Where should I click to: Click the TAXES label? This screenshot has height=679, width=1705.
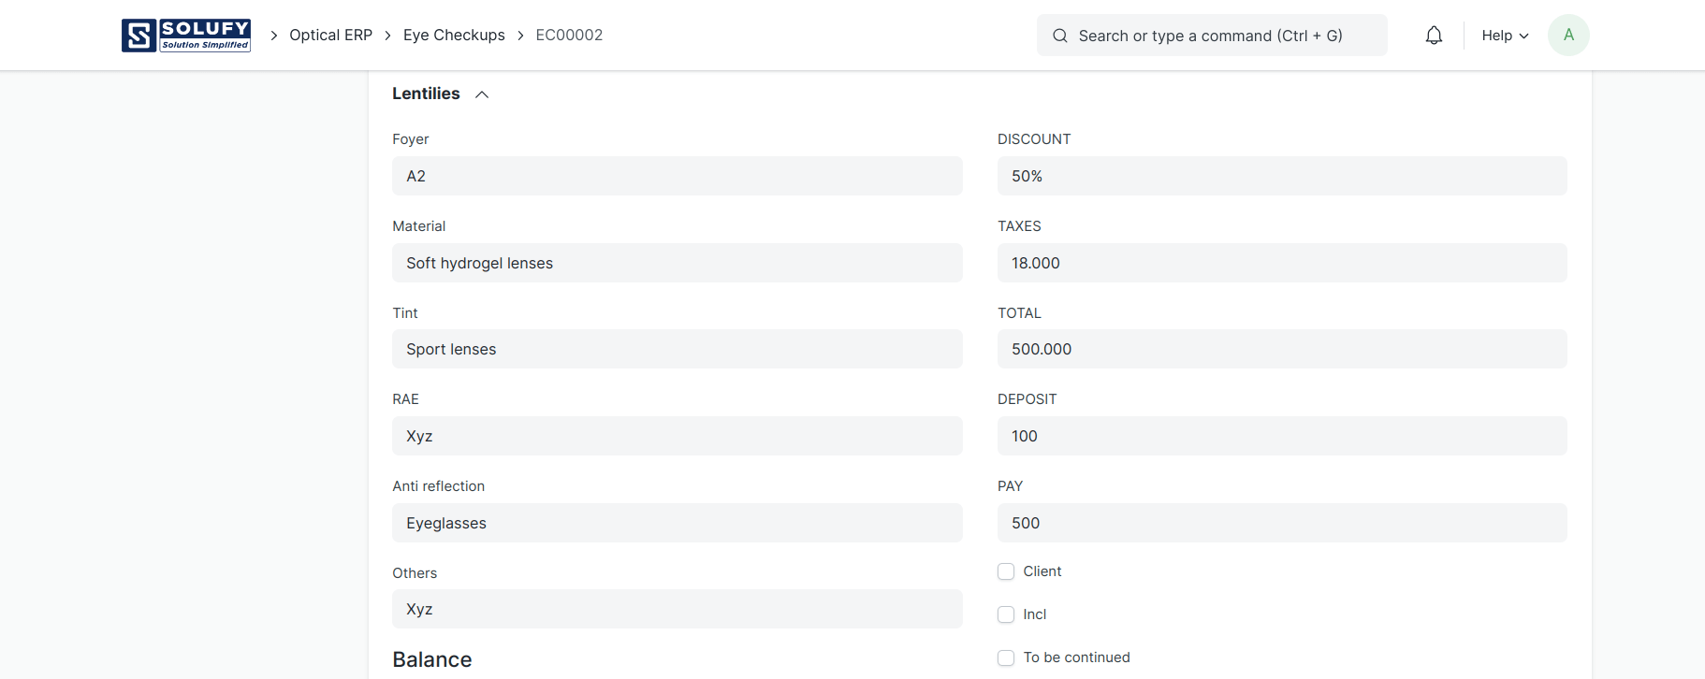[x=1019, y=226]
